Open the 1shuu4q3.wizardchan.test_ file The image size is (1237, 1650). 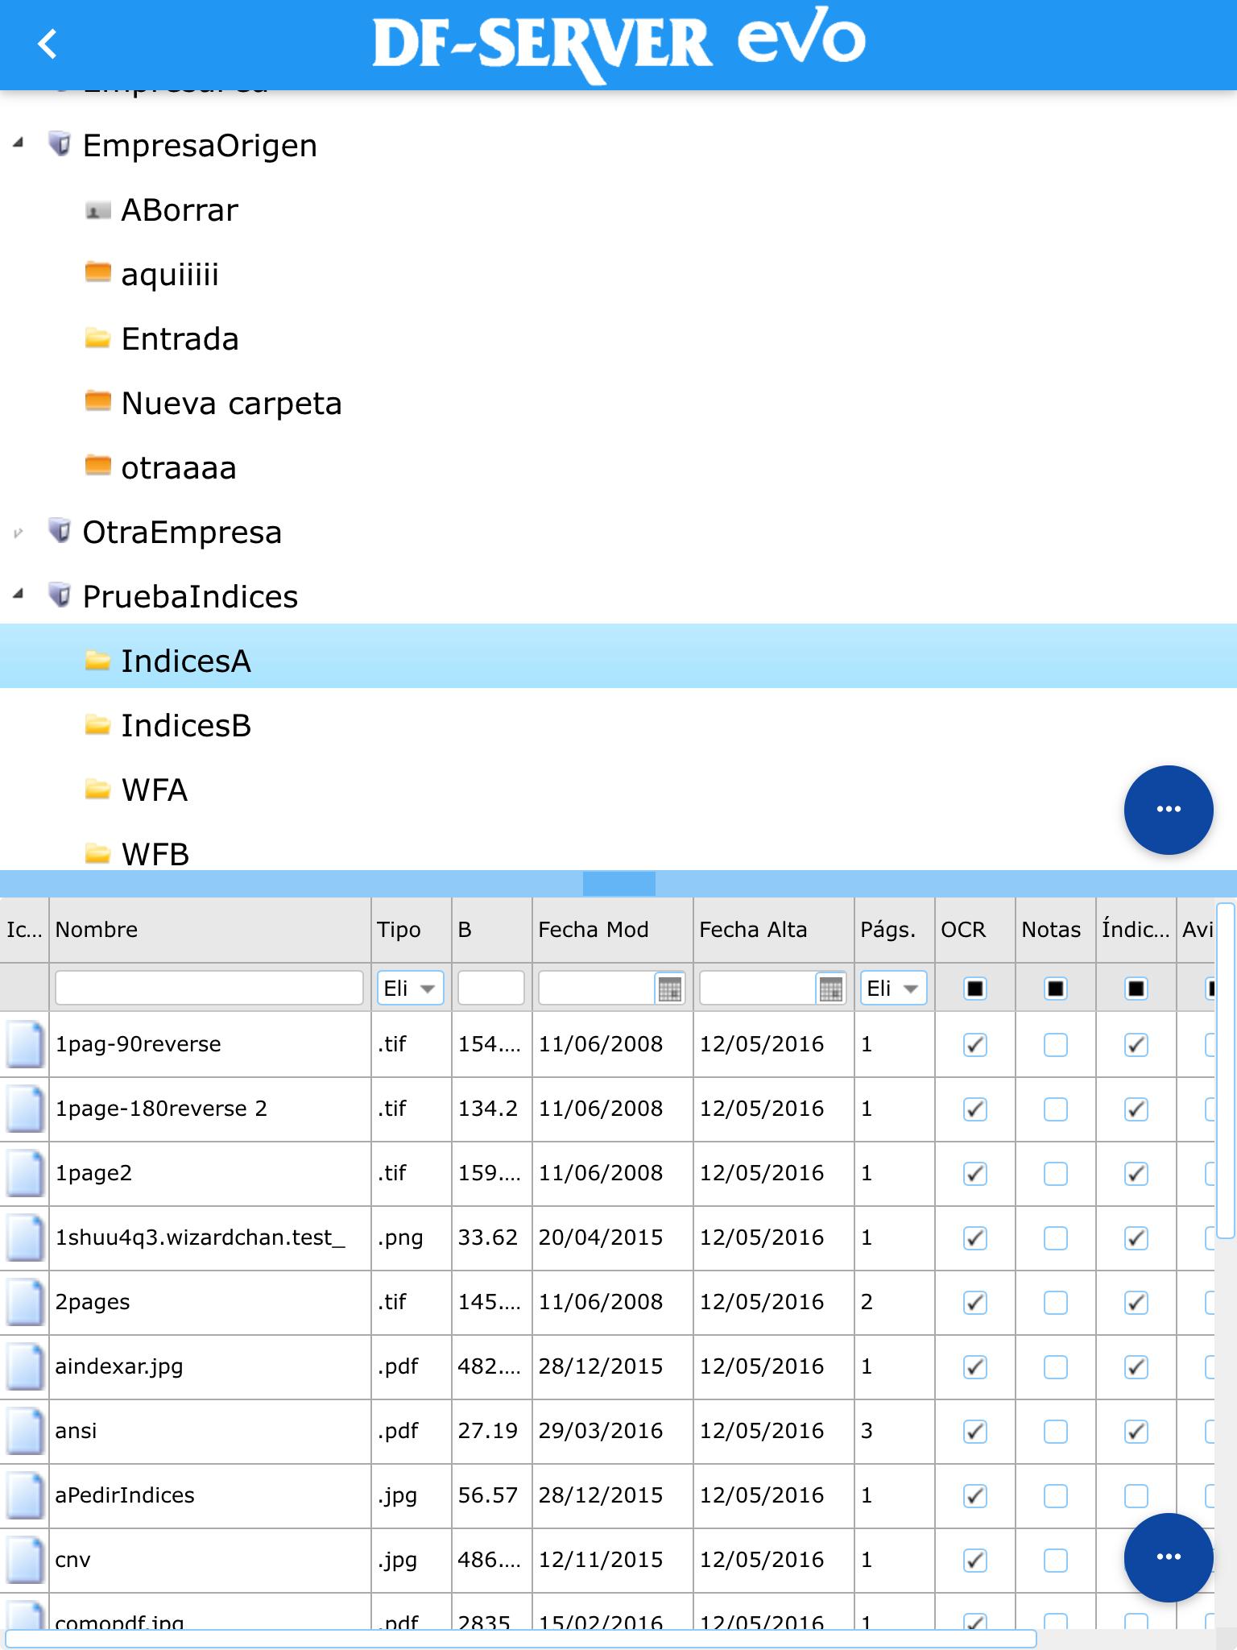200,1237
